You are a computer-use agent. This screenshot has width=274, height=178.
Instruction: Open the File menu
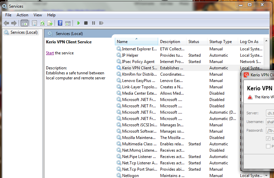tap(8, 15)
